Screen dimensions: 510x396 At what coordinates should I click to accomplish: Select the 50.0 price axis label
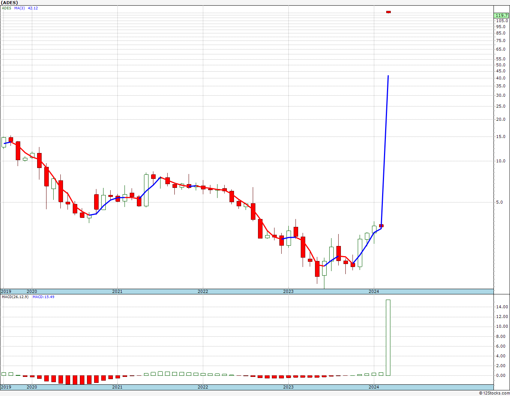(501, 65)
